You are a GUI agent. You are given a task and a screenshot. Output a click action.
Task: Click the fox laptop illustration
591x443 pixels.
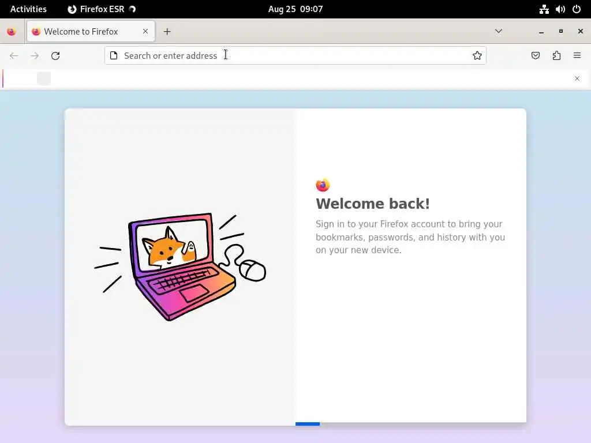(x=180, y=266)
